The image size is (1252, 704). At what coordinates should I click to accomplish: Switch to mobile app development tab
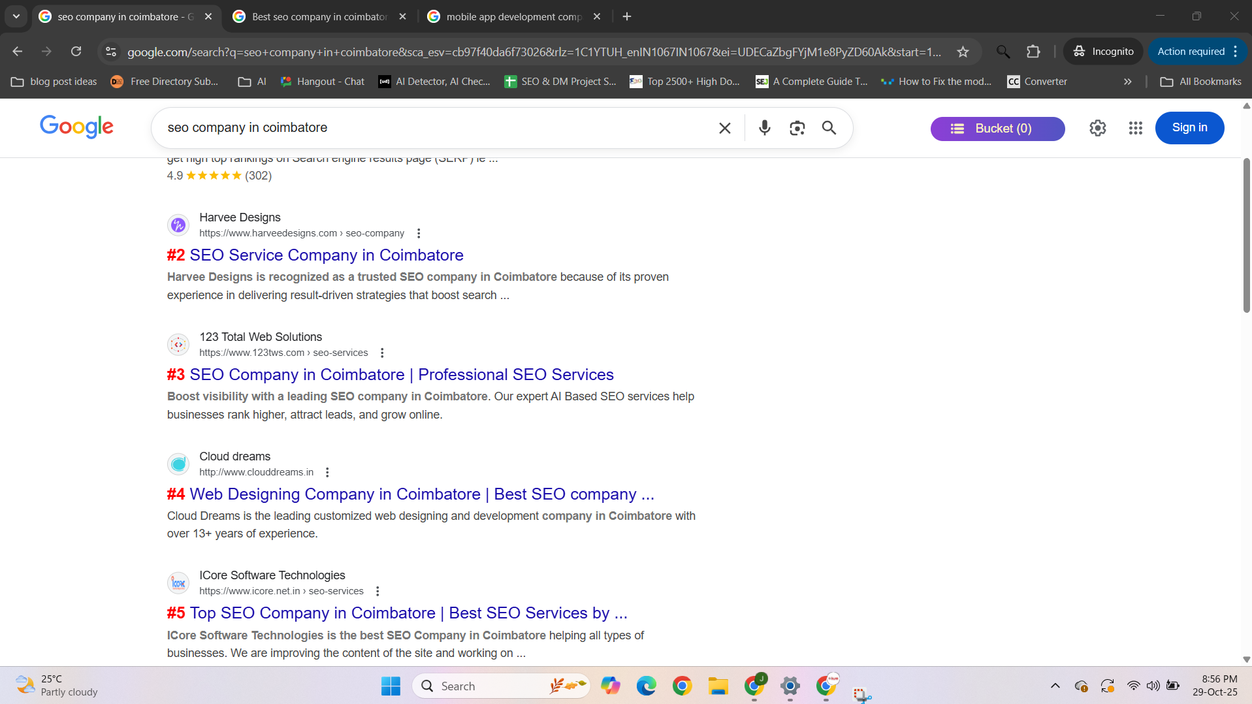click(513, 16)
